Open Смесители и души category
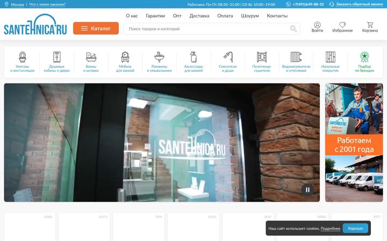387x241 pixels. point(228,62)
